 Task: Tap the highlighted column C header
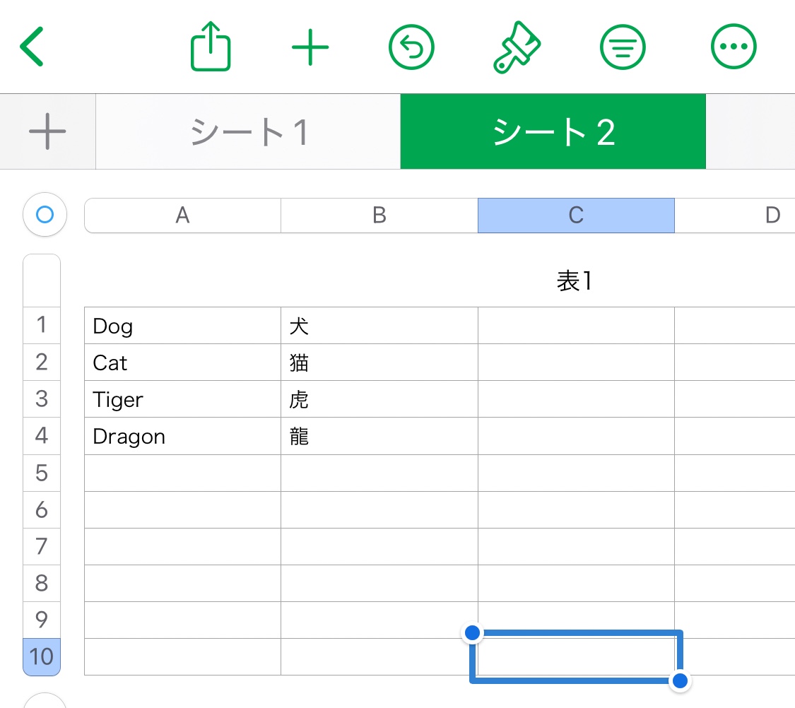click(576, 216)
